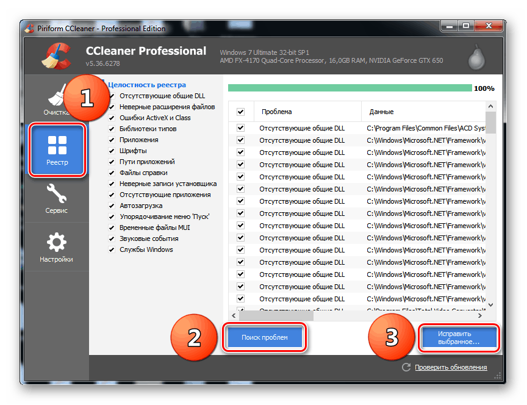Click the Поиск проблем button
This screenshot has height=405, width=527.
(x=265, y=337)
